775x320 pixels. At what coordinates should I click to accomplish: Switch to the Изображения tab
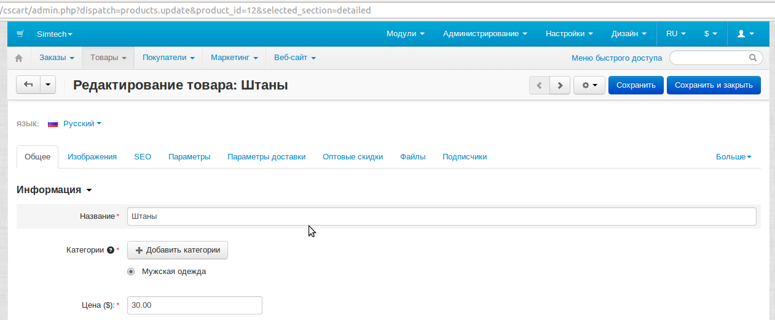tap(92, 157)
